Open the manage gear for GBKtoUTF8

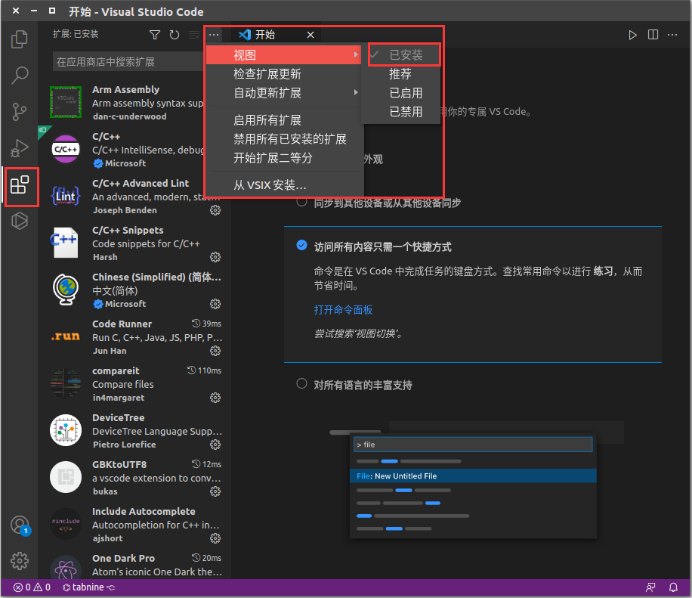tap(215, 491)
